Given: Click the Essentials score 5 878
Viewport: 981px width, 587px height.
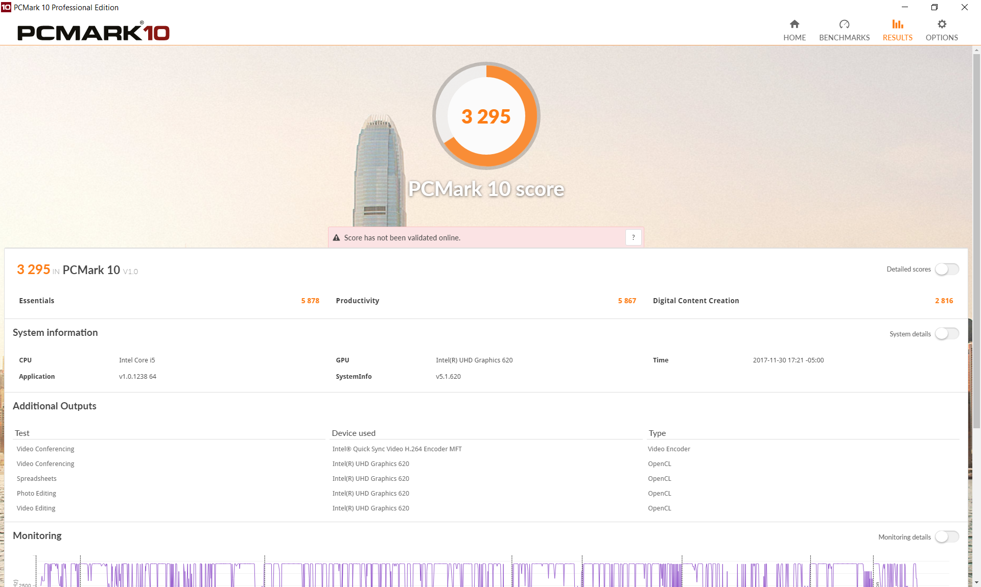Looking at the screenshot, I should (310, 301).
